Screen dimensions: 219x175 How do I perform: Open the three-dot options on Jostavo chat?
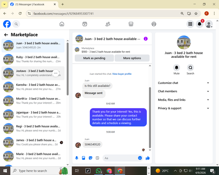[56, 73]
